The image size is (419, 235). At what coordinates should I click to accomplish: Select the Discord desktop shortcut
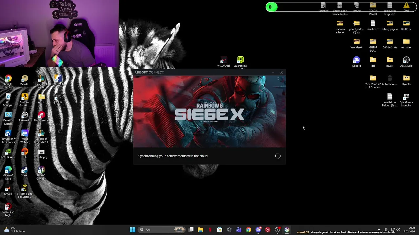(356, 62)
